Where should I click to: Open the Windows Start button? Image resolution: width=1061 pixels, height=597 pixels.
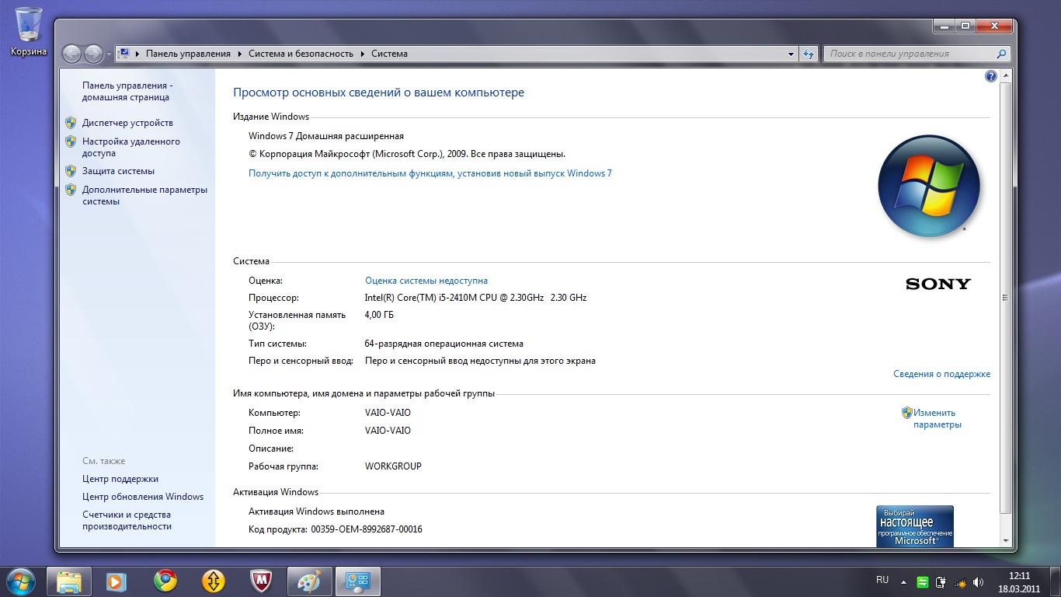20,581
